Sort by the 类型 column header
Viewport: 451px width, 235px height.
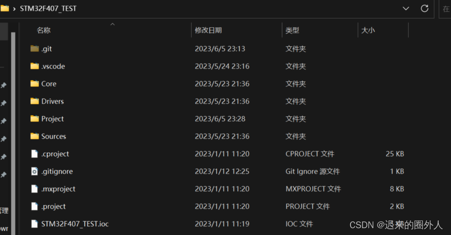[x=292, y=30]
